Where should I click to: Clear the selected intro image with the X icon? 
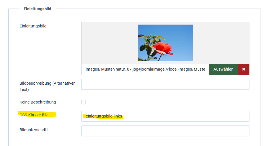[244, 69]
